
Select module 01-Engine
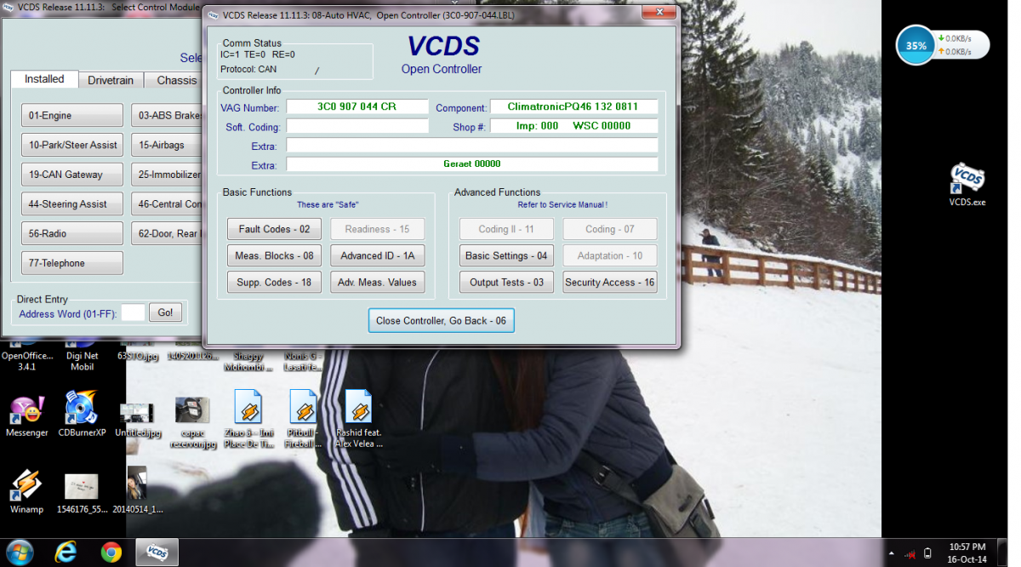[x=72, y=115]
